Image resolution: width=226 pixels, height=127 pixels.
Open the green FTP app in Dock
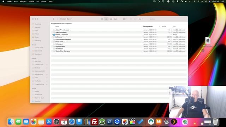pos(102,122)
